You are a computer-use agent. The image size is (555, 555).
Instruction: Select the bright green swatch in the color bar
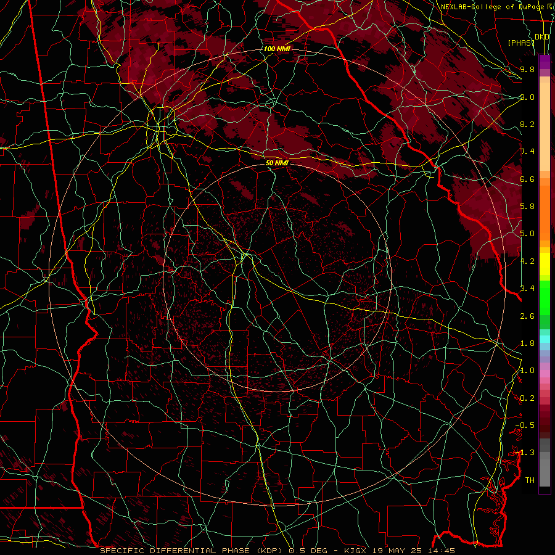tap(545, 298)
